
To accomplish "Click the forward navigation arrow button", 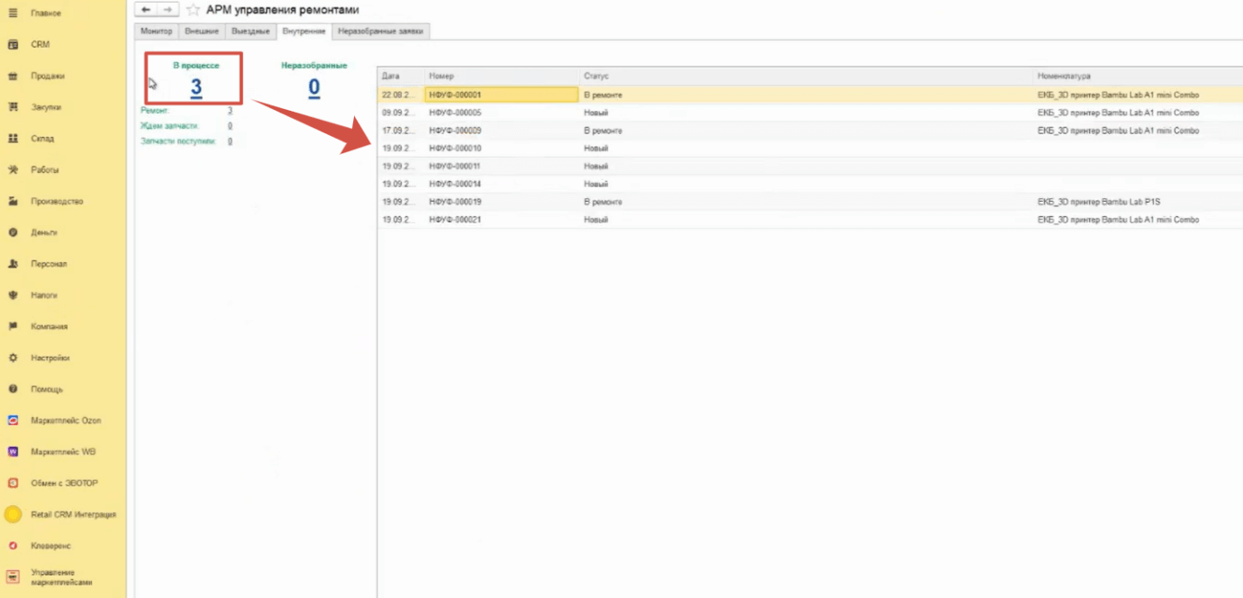I will (x=168, y=9).
